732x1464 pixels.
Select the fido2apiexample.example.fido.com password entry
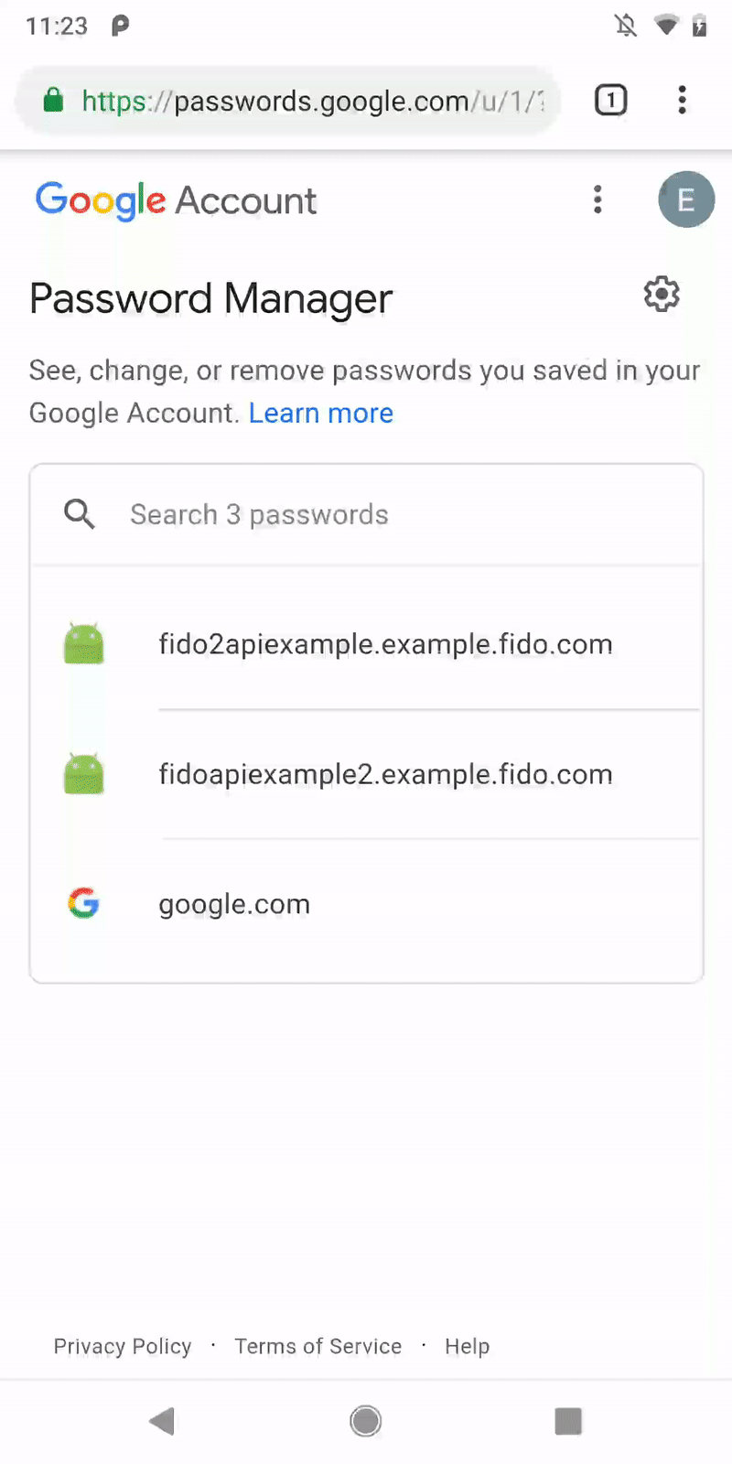pyautogui.click(x=385, y=643)
